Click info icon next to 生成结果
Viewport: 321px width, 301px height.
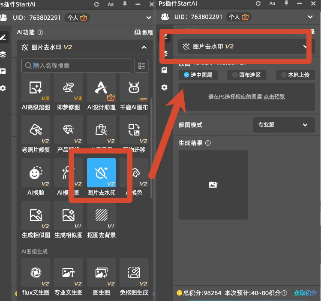[208, 143]
